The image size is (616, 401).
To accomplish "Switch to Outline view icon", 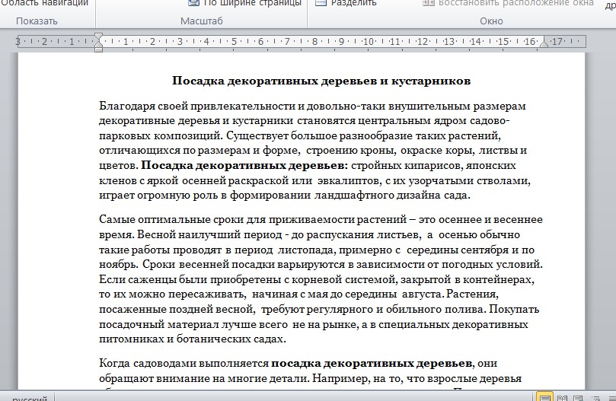I will tap(595, 397).
